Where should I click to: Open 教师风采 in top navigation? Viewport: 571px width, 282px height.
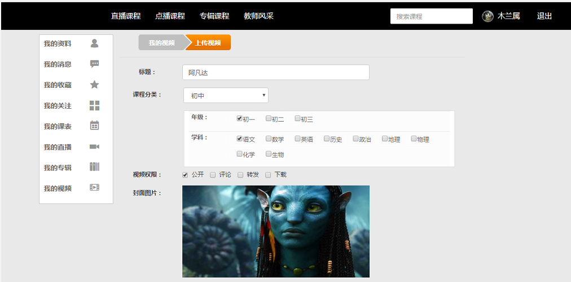(x=258, y=16)
